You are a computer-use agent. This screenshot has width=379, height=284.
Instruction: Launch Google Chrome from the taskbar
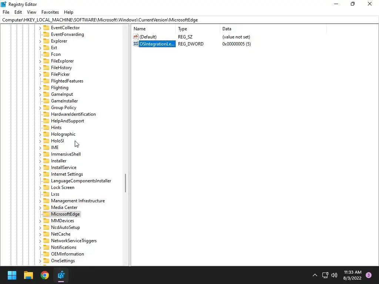(45, 275)
